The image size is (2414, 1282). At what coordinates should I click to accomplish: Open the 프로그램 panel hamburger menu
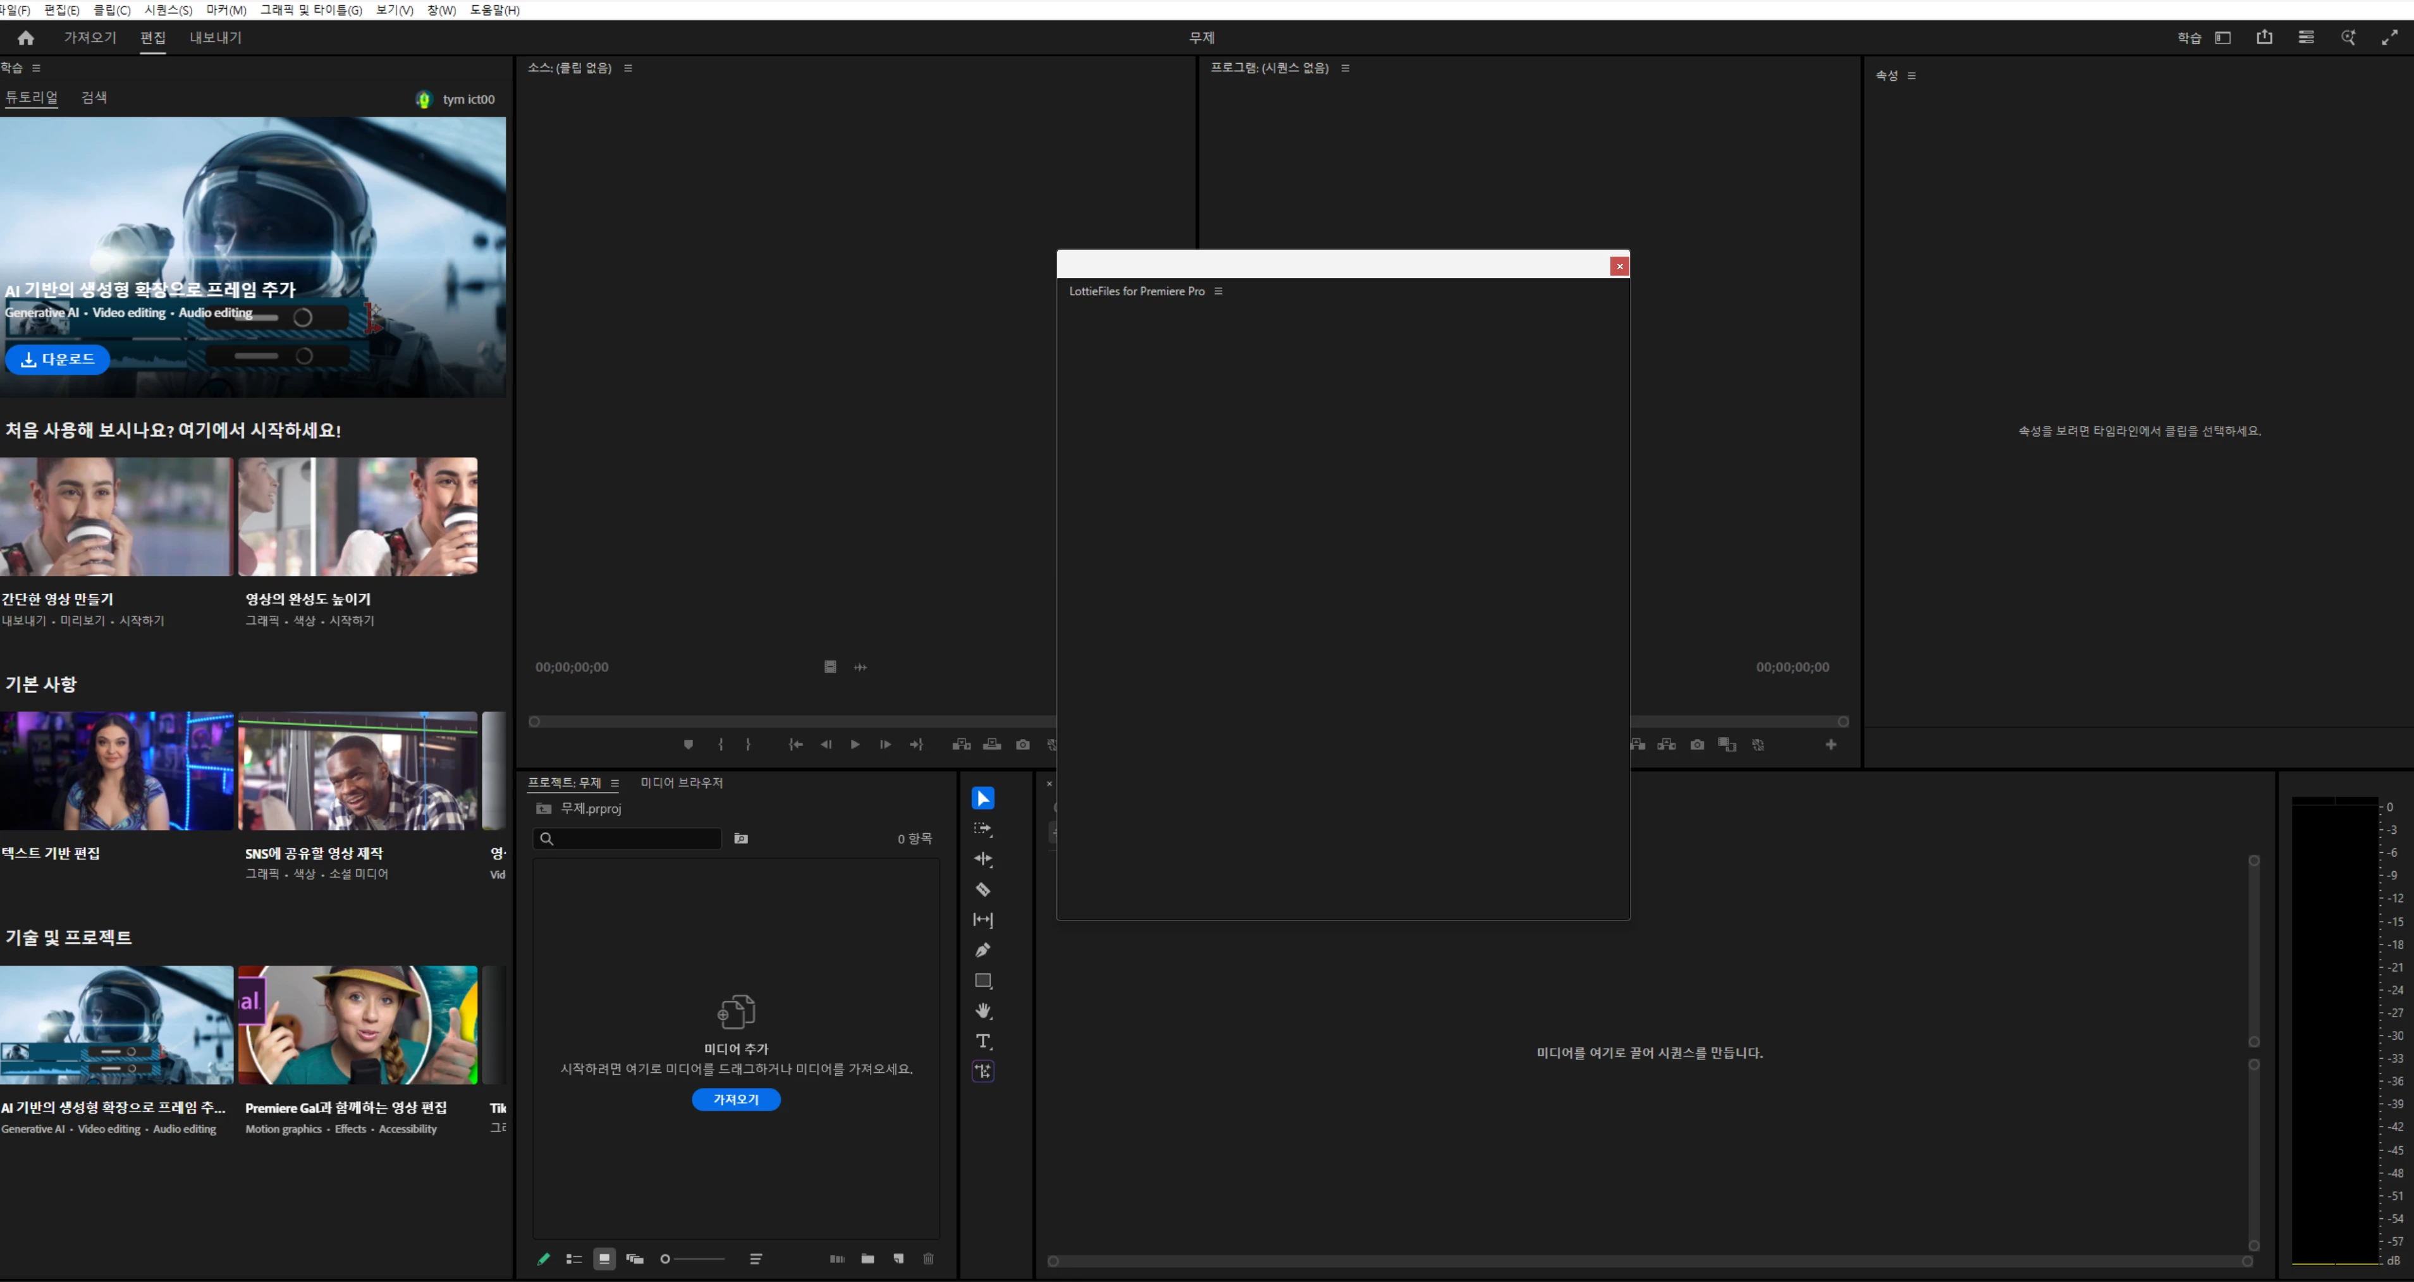(x=1345, y=68)
